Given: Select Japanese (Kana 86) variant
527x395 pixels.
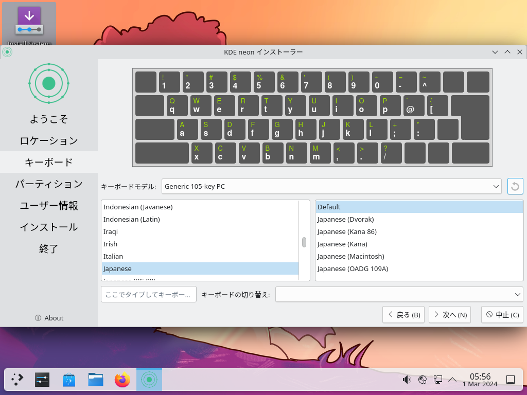Looking at the screenshot, I should [419, 232].
